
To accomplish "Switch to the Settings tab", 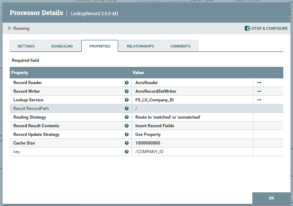I will (26, 46).
